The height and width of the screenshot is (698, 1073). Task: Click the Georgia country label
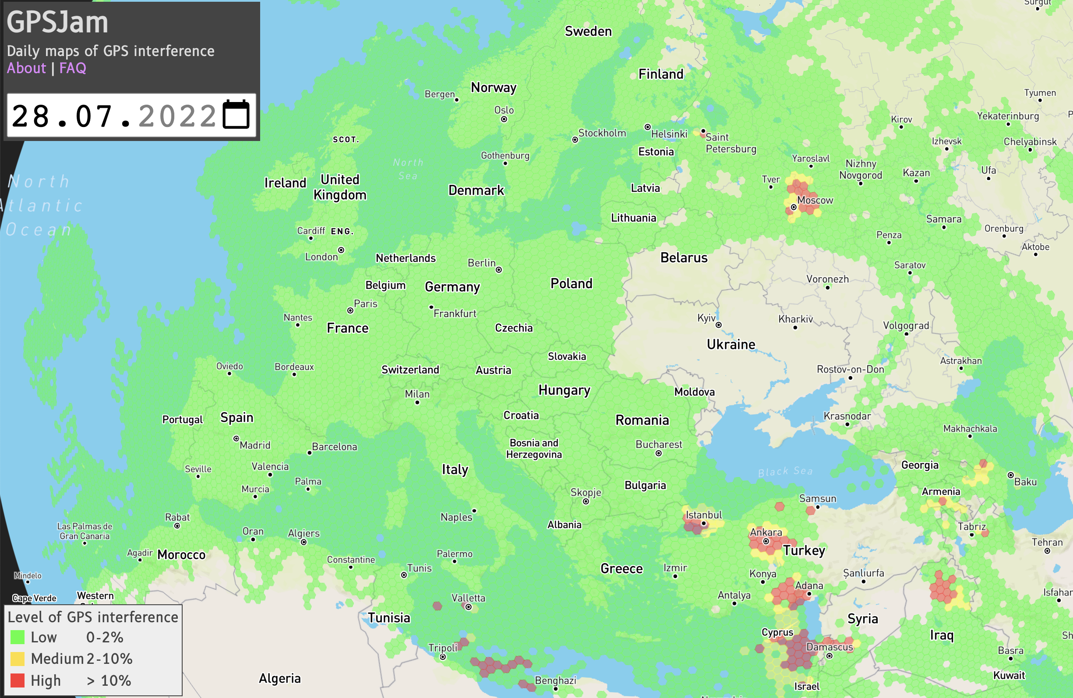[x=920, y=465]
